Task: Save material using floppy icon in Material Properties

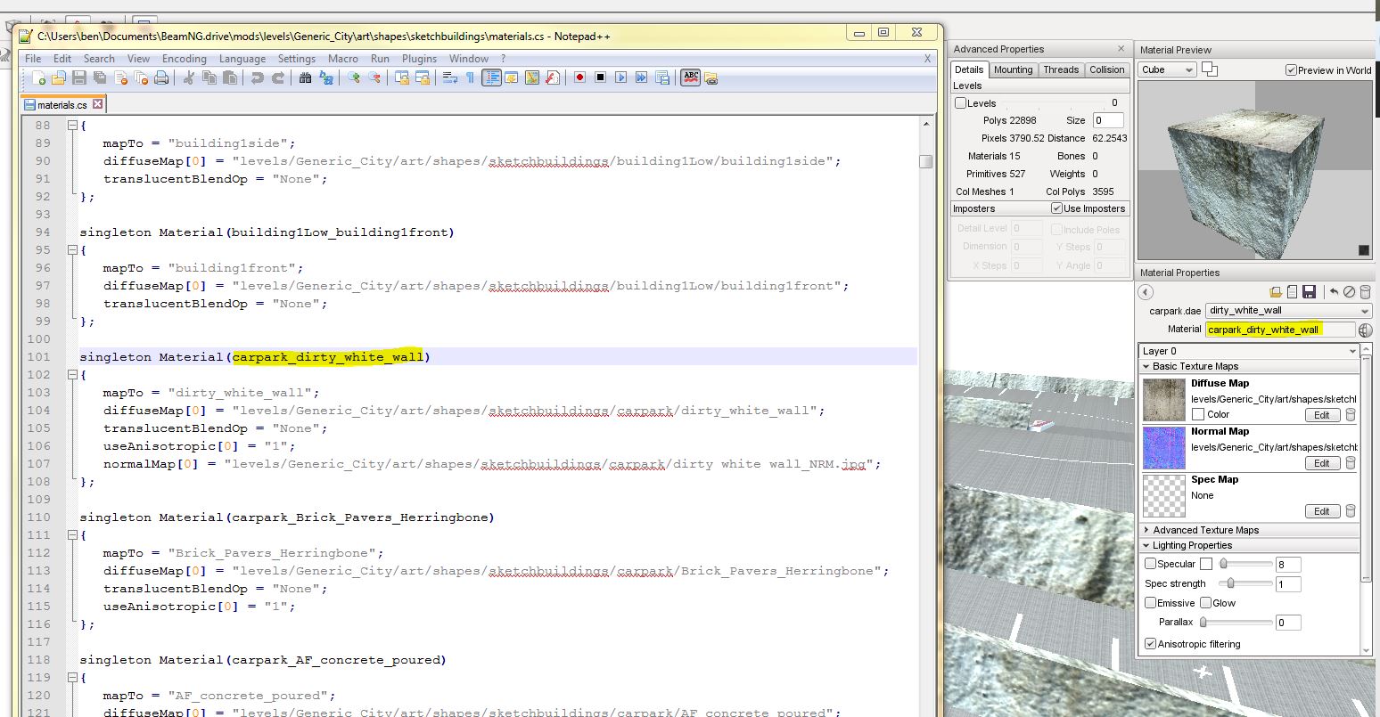Action: [x=1309, y=292]
